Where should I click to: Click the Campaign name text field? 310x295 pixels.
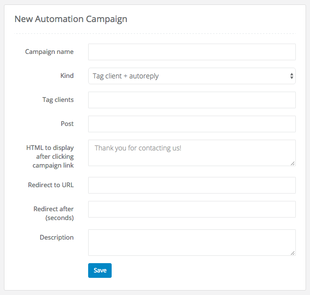(x=191, y=51)
